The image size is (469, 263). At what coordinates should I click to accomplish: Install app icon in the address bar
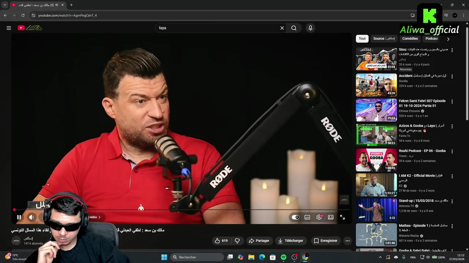point(413,15)
